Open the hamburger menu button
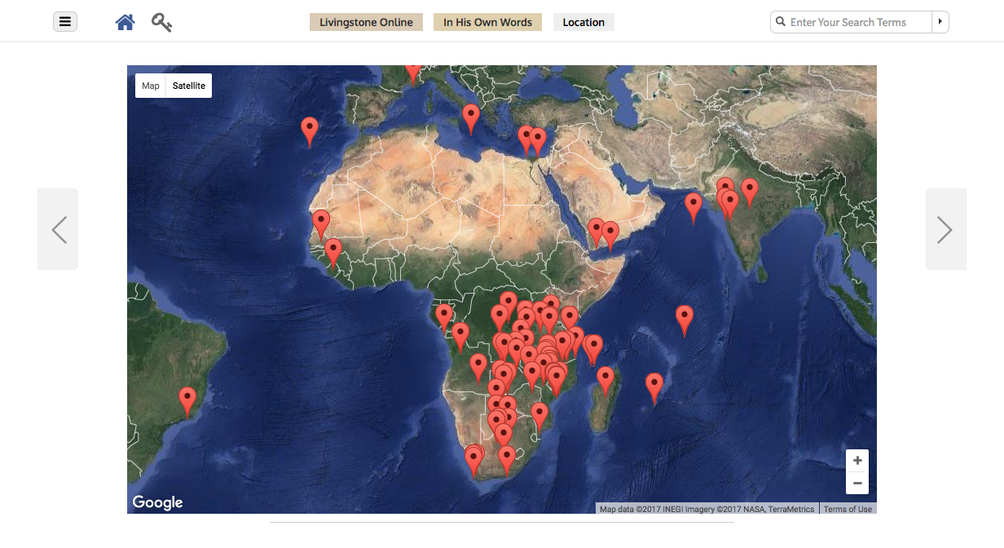The image size is (1004, 548). point(65,22)
